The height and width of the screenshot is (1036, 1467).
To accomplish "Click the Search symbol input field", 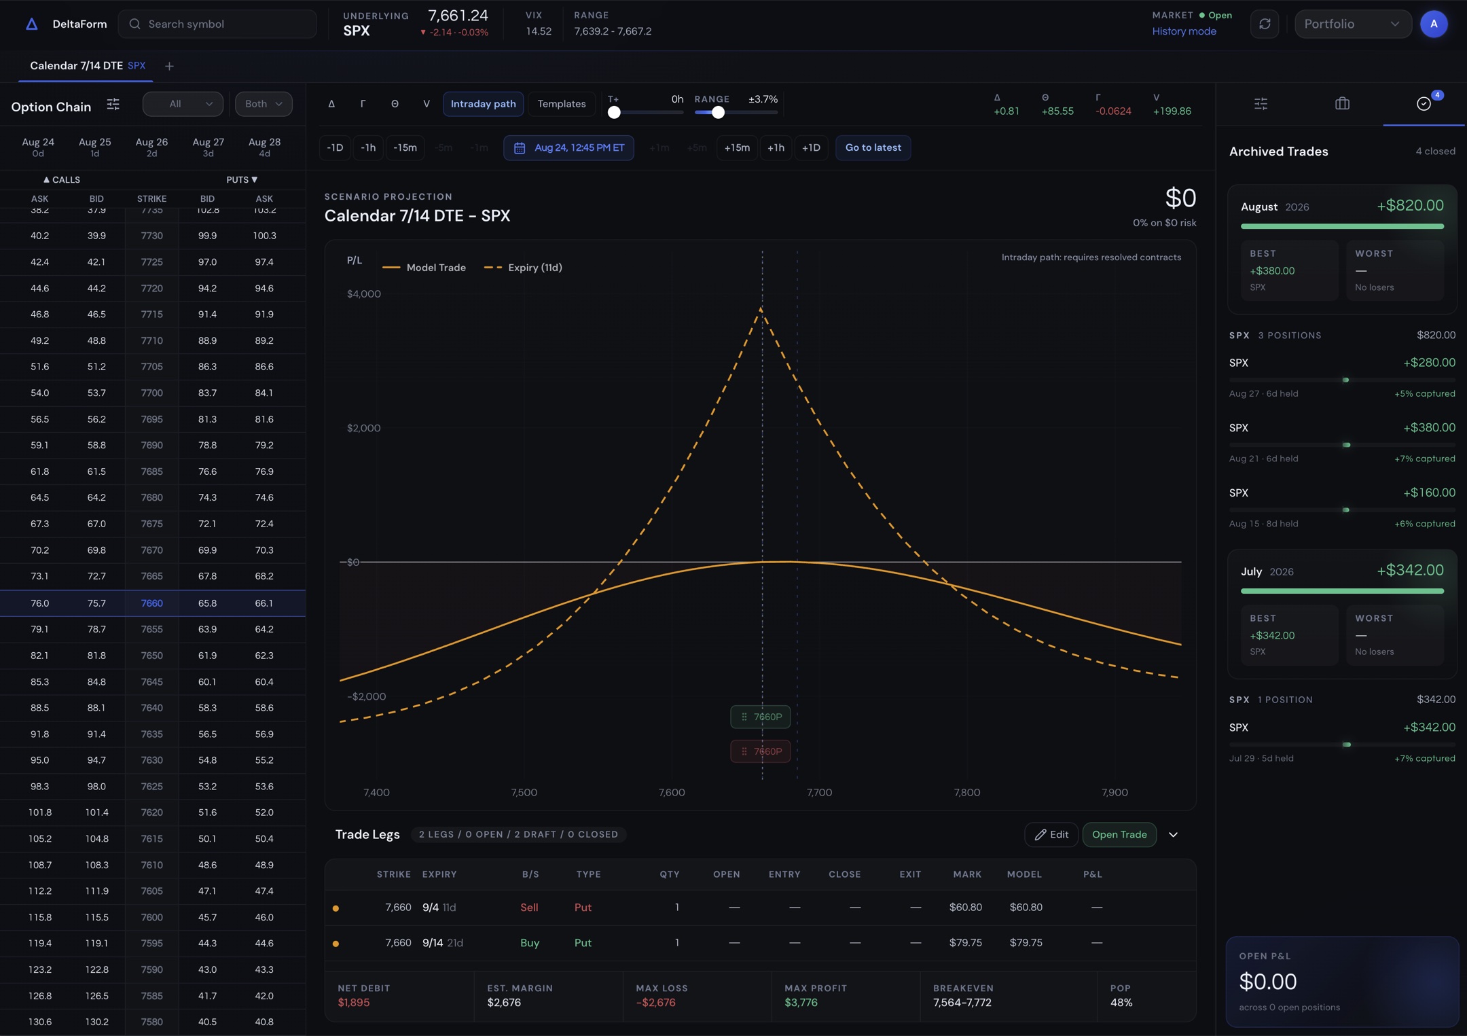I will pyautogui.click(x=217, y=24).
